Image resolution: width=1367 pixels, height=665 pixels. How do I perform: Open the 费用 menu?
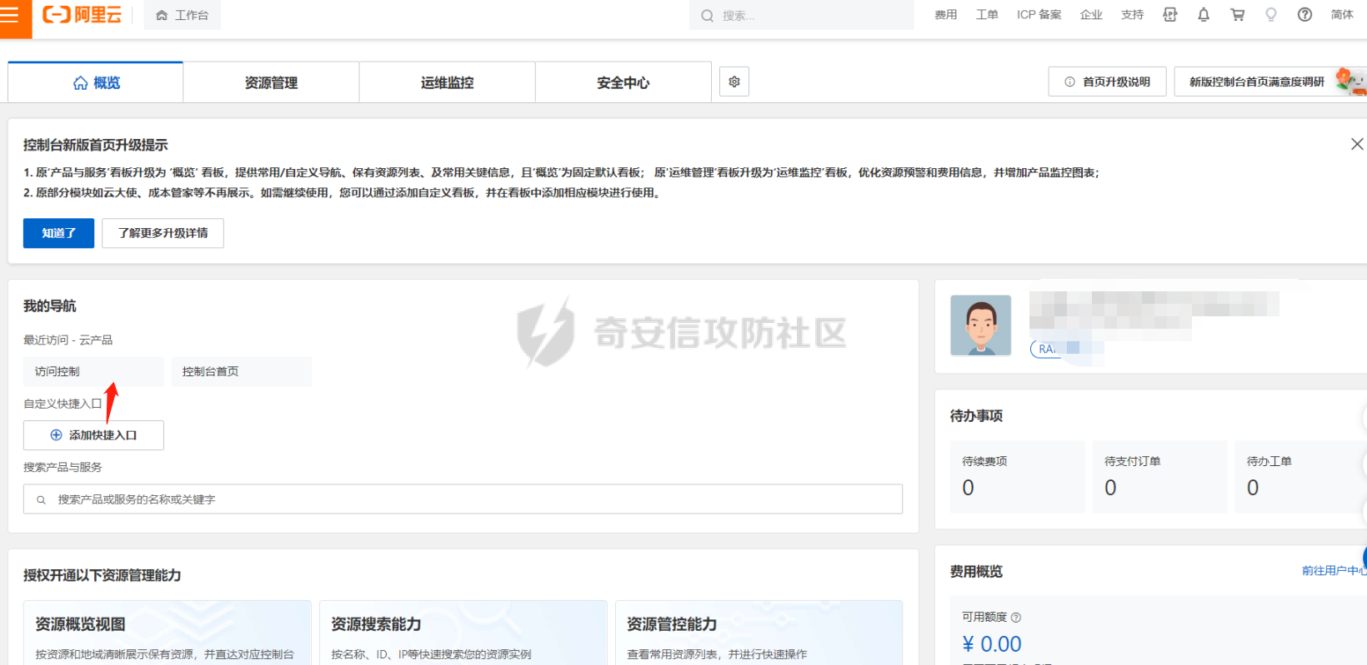(x=945, y=15)
